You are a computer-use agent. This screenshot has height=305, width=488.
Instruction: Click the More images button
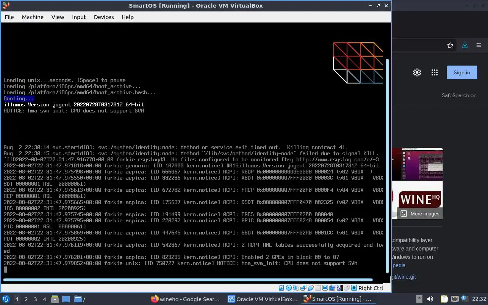click(420, 213)
